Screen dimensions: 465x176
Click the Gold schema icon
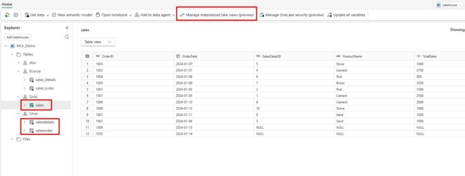pyautogui.click(x=25, y=97)
